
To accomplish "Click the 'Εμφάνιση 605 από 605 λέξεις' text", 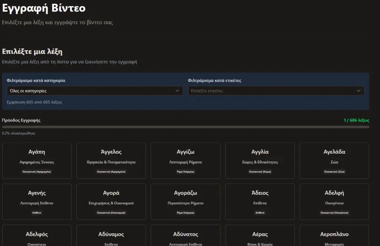I will tap(35, 102).
